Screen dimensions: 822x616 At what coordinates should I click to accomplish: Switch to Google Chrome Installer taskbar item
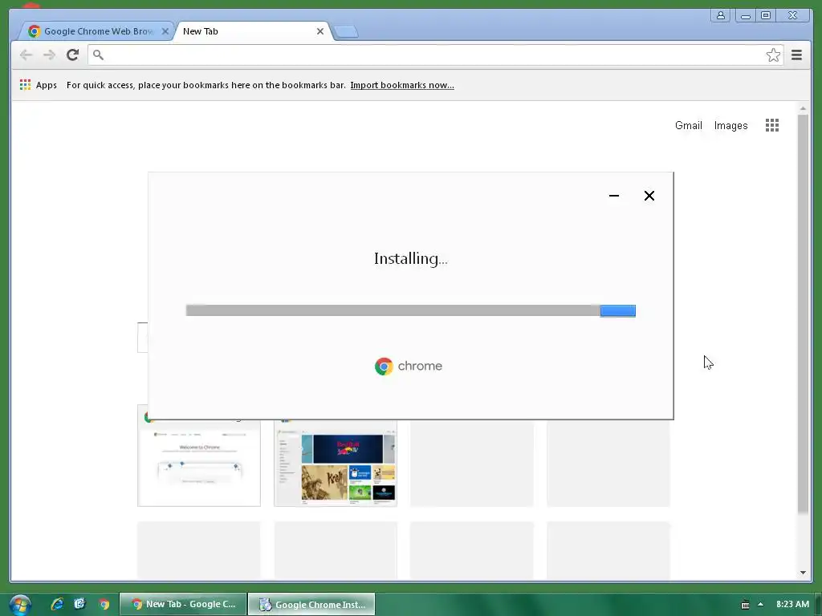311,604
